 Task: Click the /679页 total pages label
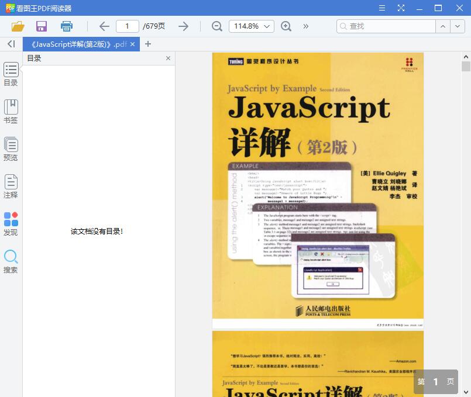pos(154,26)
